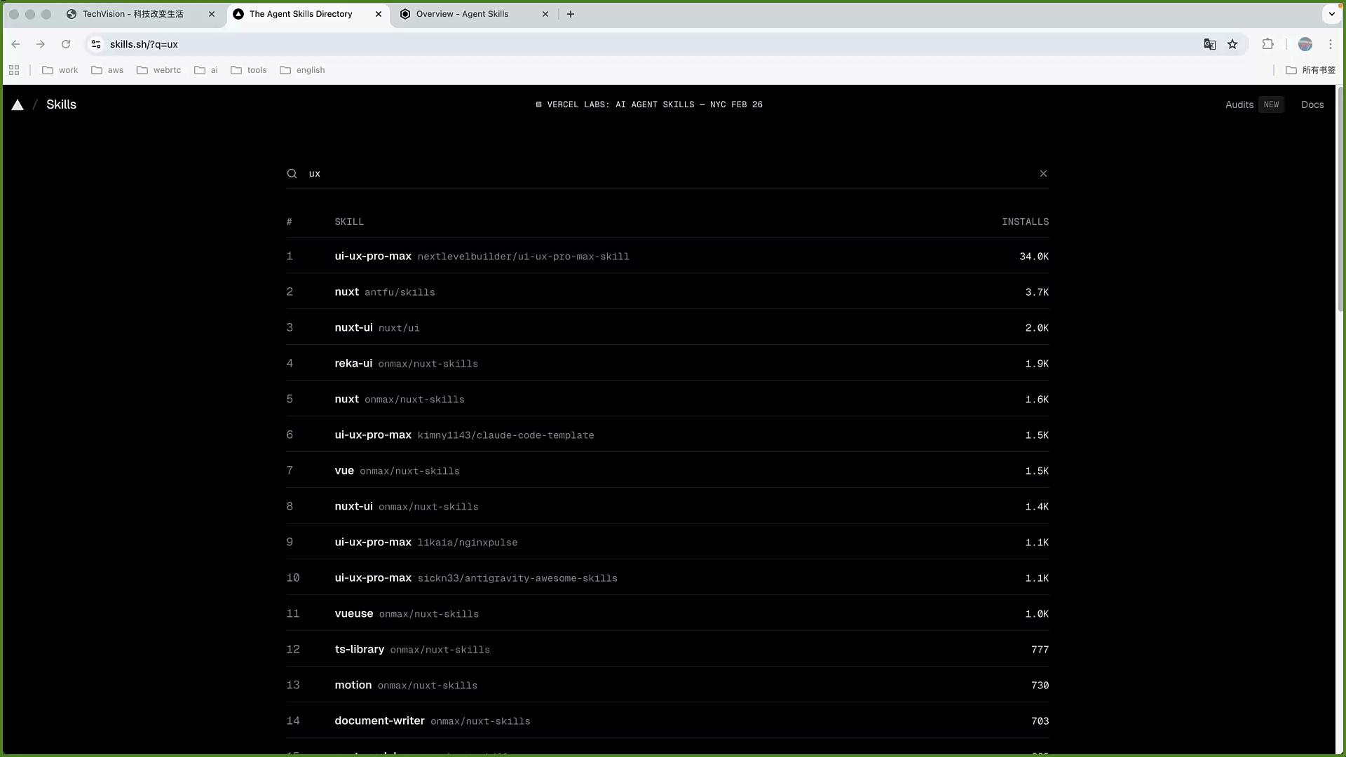This screenshot has width=1346, height=757.
Task: Open the vue skill row
Action: coord(667,471)
